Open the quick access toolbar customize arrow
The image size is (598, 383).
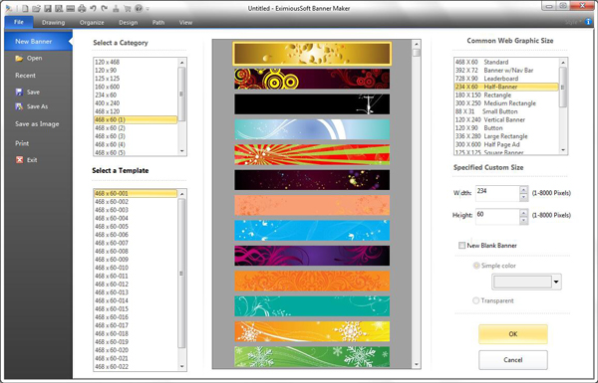click(148, 9)
